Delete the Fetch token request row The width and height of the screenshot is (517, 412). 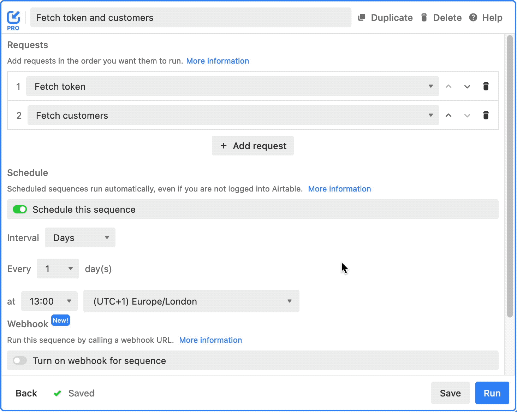486,87
